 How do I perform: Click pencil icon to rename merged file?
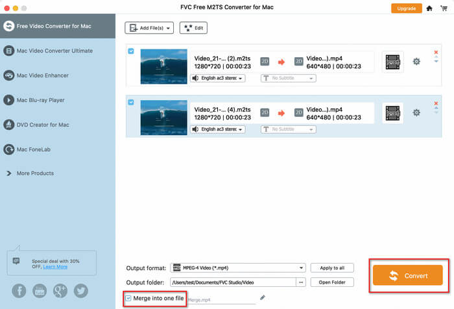[263, 297]
